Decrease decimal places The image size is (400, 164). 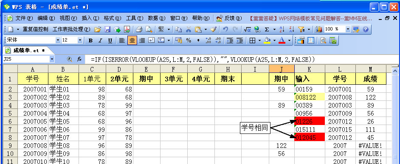[218, 40]
